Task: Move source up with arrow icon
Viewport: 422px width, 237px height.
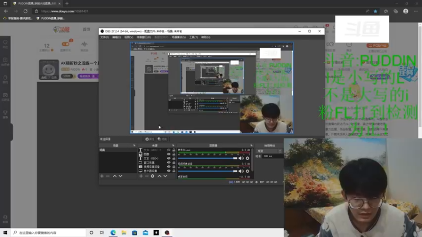Action: 159,176
